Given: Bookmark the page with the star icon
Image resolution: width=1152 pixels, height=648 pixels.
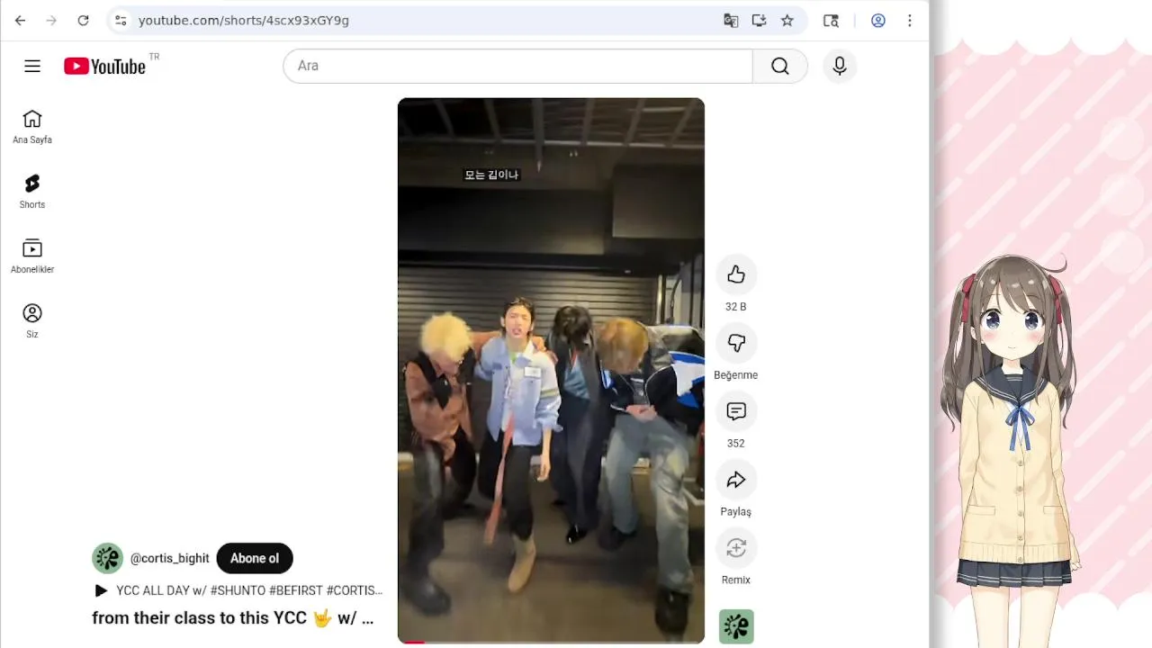Looking at the screenshot, I should coord(787,20).
